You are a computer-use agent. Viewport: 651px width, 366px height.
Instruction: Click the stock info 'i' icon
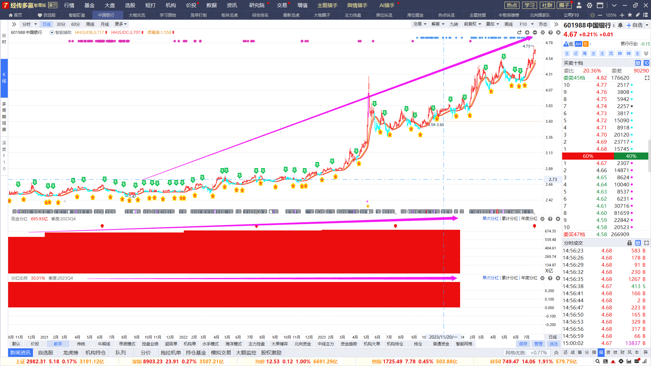614,25
